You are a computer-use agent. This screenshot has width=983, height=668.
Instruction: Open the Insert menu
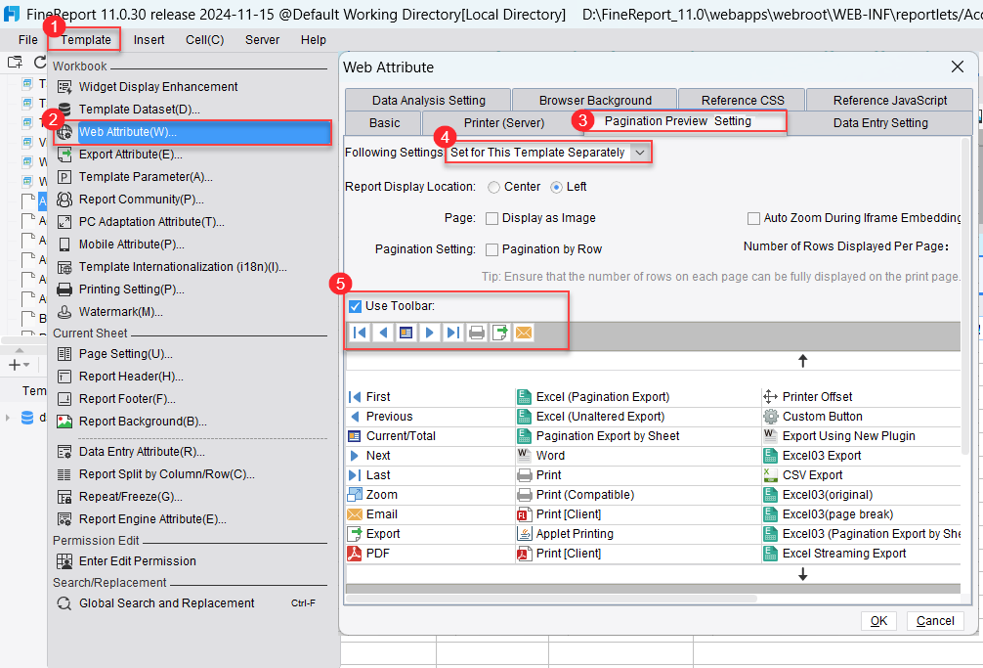click(149, 39)
